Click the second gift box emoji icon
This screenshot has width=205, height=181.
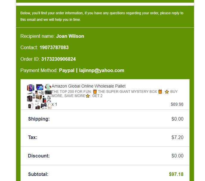[x=160, y=92]
